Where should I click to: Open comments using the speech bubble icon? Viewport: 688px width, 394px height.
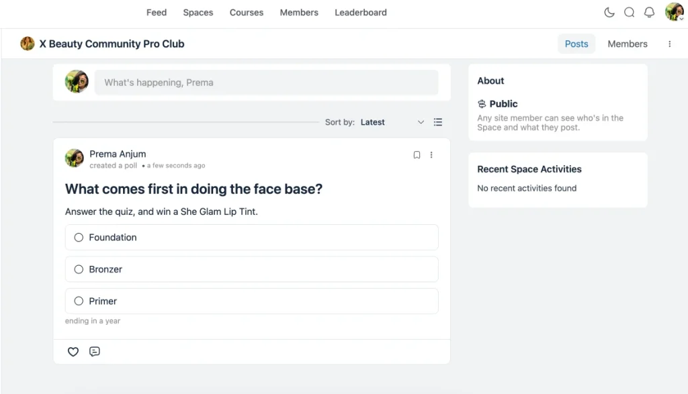pos(94,351)
